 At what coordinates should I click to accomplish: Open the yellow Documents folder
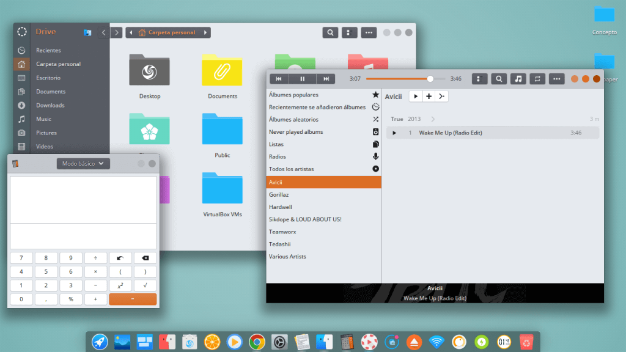tap(222, 70)
